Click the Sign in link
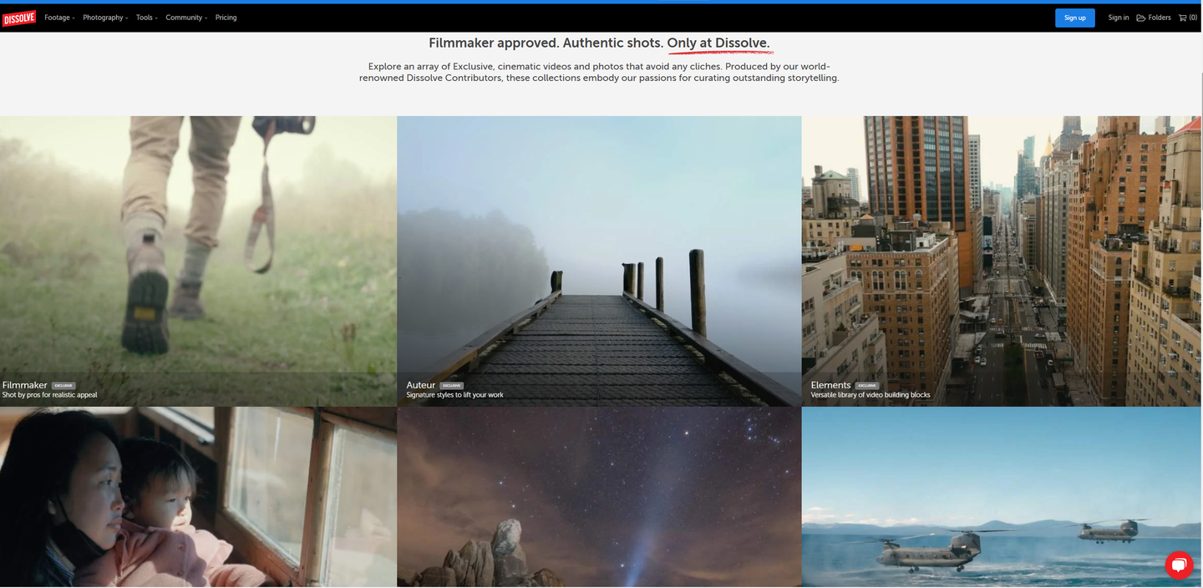 (1118, 18)
